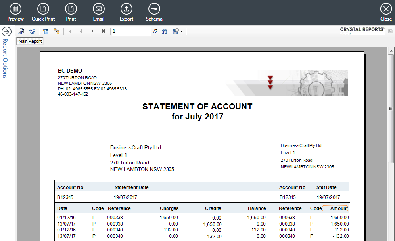The height and width of the screenshot is (241, 395).
Task: Send the report by Email
Action: [99, 12]
